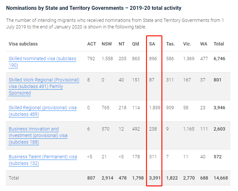Click the subclass 489 Vic. value 58

click(x=186, y=108)
